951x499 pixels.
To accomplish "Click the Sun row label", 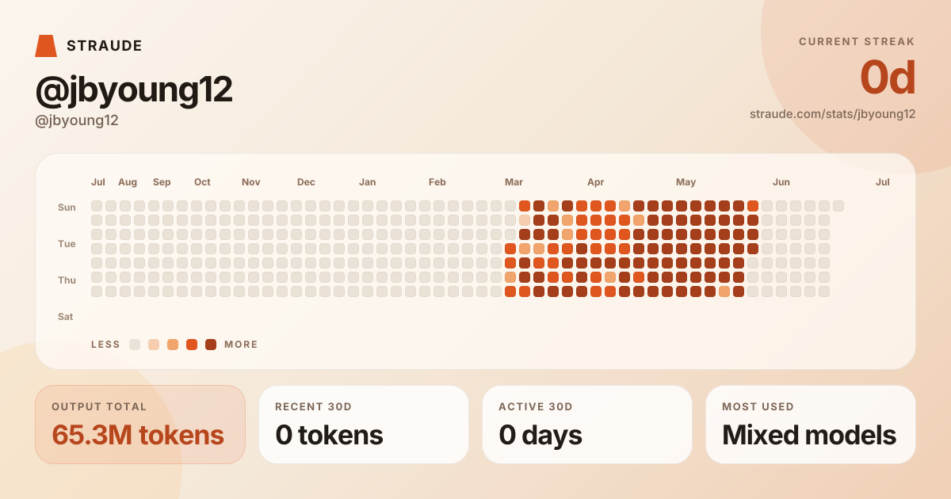I will tap(67, 208).
